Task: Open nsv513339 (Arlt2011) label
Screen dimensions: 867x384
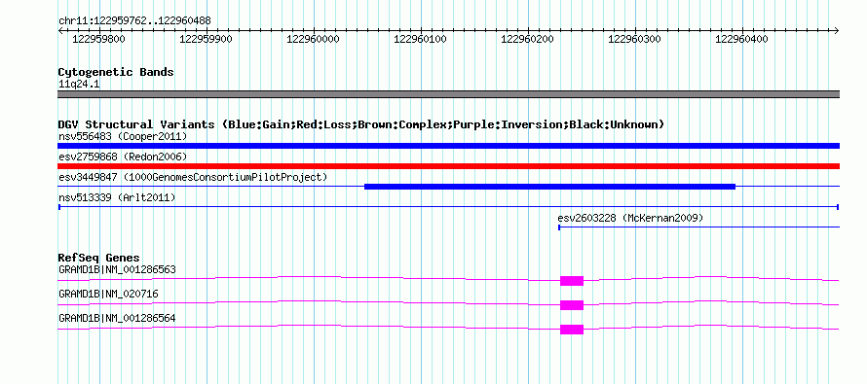Action: (117, 197)
